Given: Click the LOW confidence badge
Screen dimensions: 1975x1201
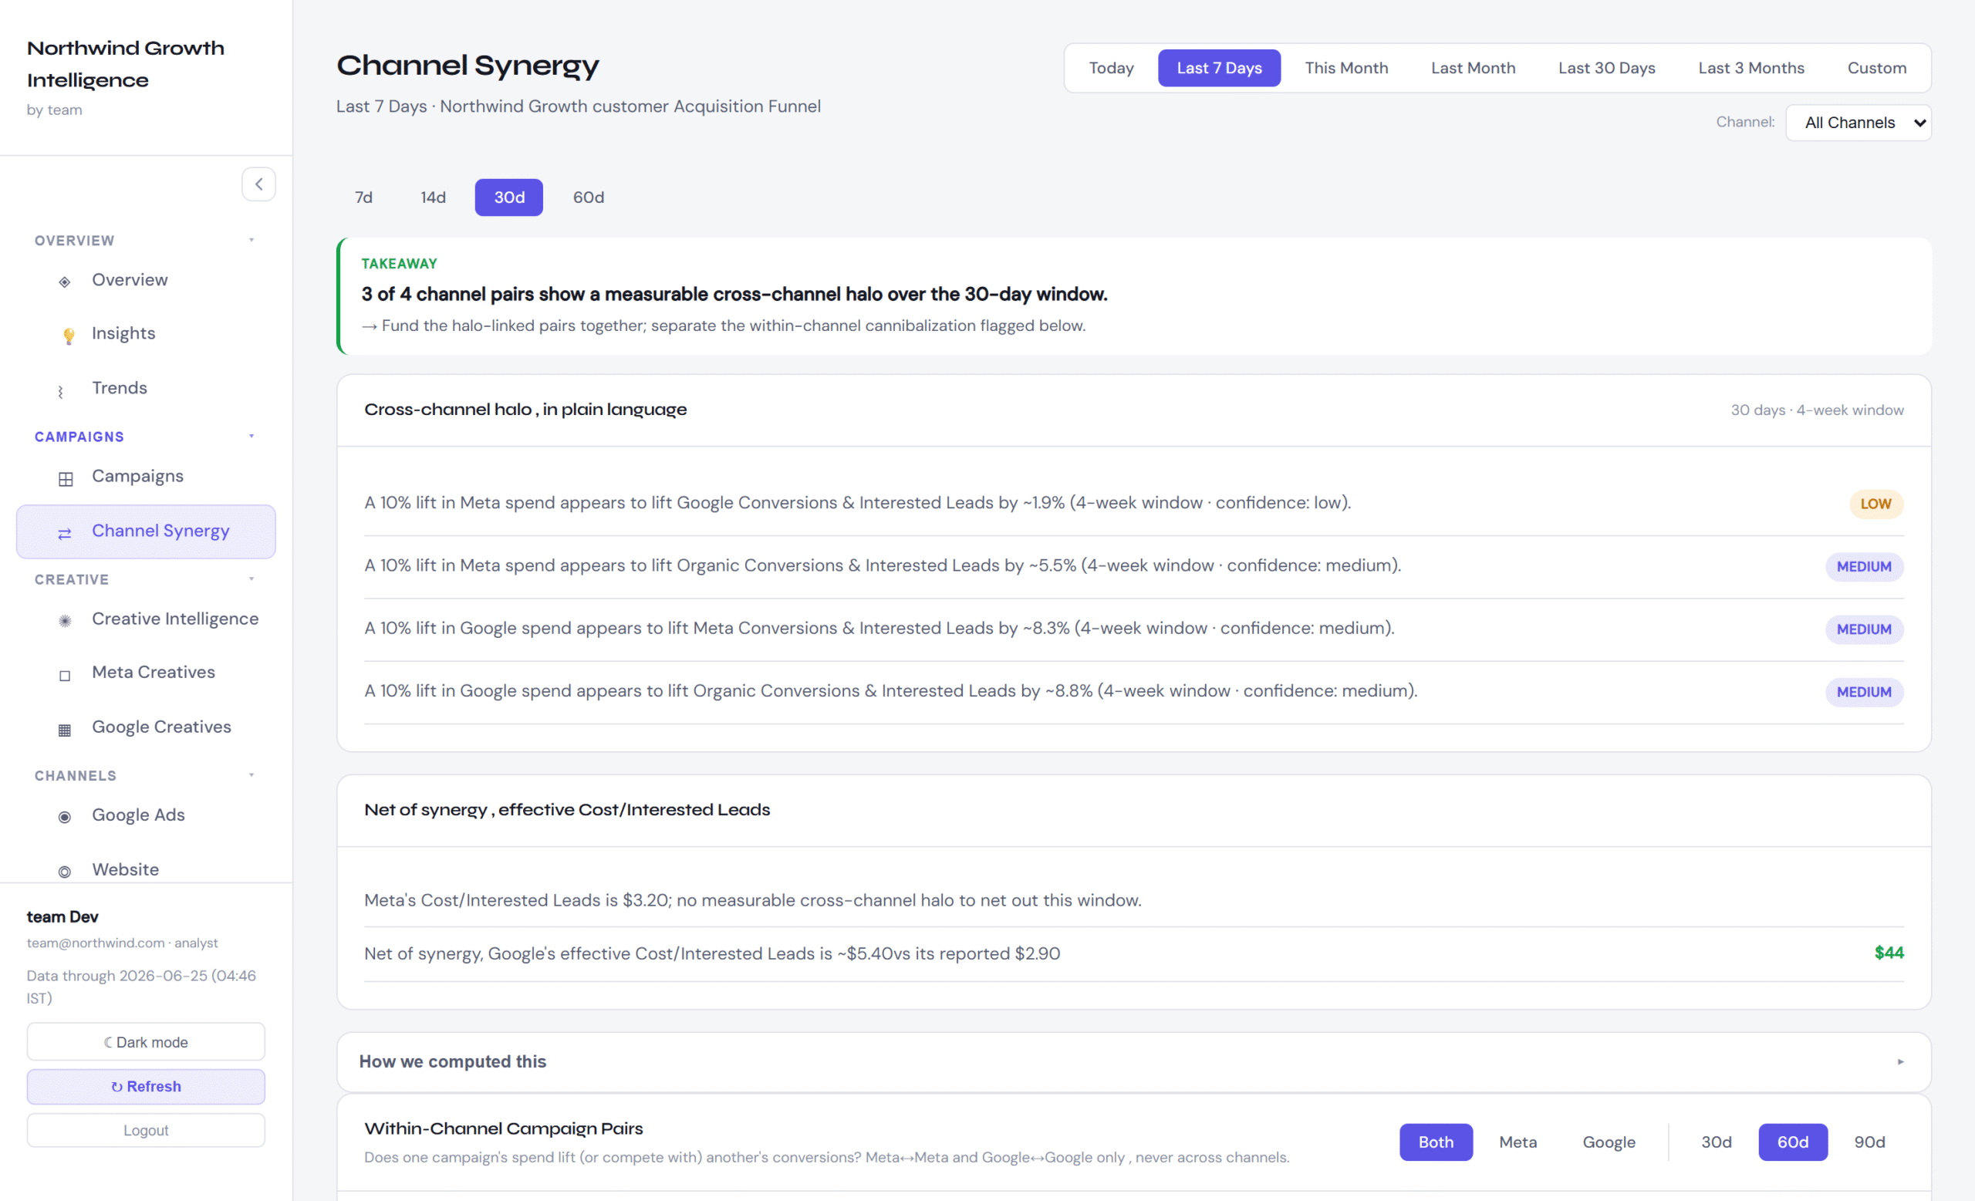Looking at the screenshot, I should click(x=1875, y=504).
